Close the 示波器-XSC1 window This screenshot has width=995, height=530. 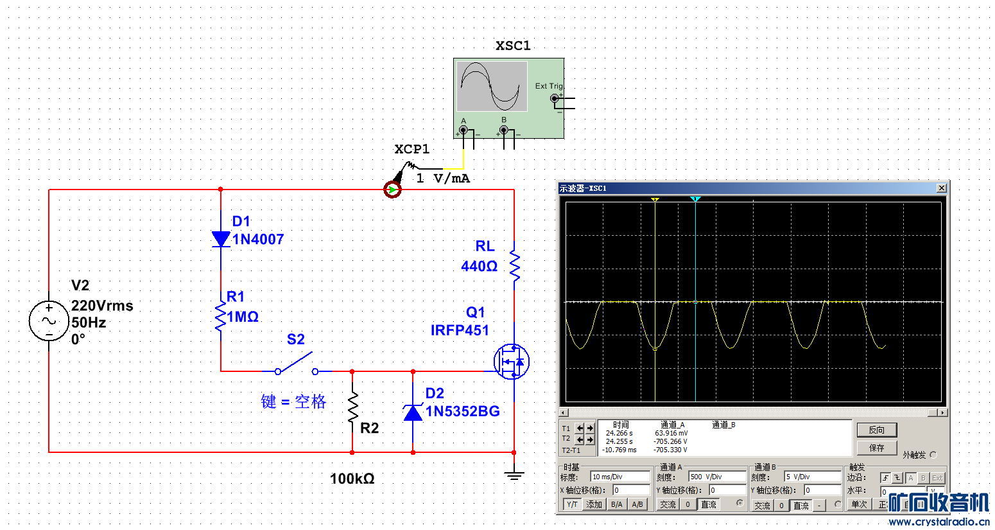pyautogui.click(x=941, y=188)
